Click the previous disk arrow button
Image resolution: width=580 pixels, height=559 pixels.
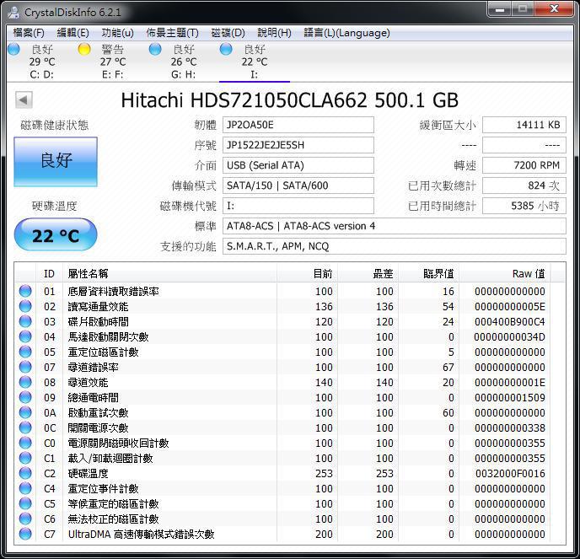pyautogui.click(x=24, y=99)
